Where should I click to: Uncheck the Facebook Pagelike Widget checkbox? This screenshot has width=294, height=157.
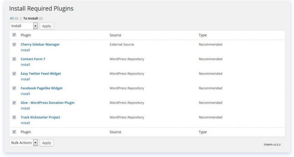tap(14, 88)
